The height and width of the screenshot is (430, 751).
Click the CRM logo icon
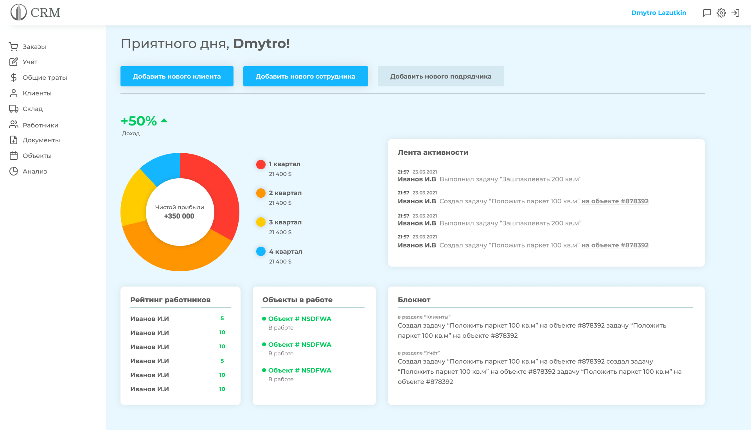[x=19, y=13]
